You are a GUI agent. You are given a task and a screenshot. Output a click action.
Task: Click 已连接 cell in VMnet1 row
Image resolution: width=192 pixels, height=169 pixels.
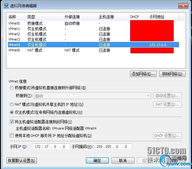pyautogui.click(x=105, y=29)
